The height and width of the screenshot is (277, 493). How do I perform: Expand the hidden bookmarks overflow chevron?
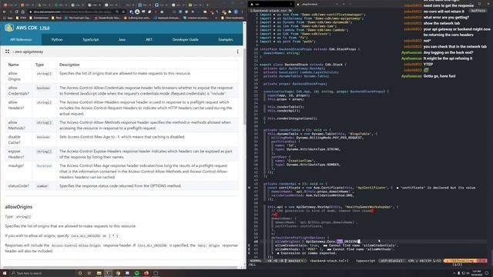coord(217,18)
